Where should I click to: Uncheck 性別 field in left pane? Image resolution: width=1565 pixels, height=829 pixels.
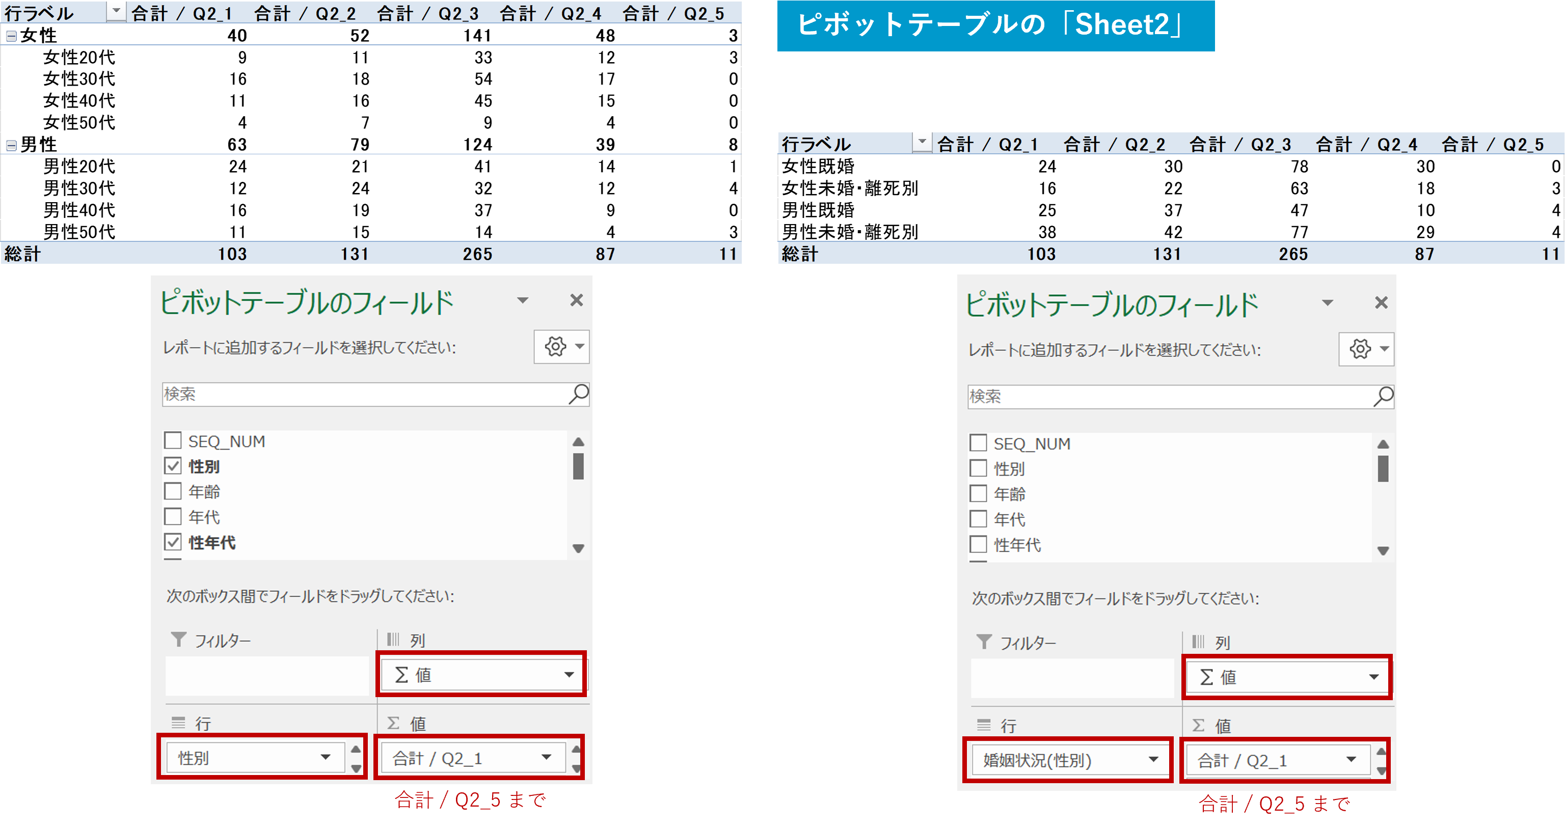pos(173,466)
